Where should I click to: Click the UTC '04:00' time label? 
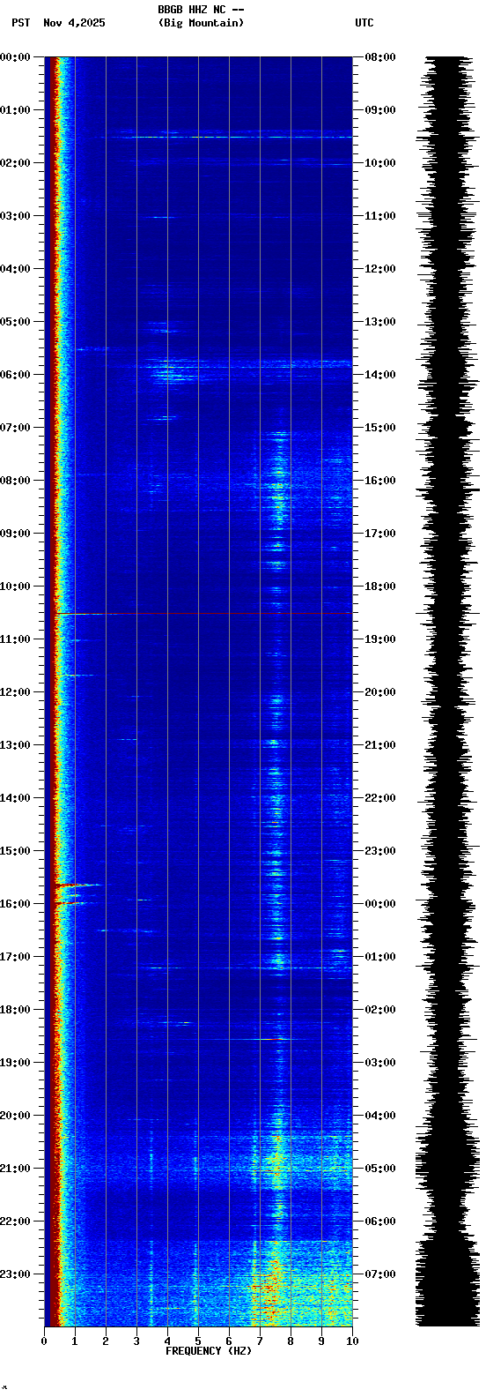380,1116
